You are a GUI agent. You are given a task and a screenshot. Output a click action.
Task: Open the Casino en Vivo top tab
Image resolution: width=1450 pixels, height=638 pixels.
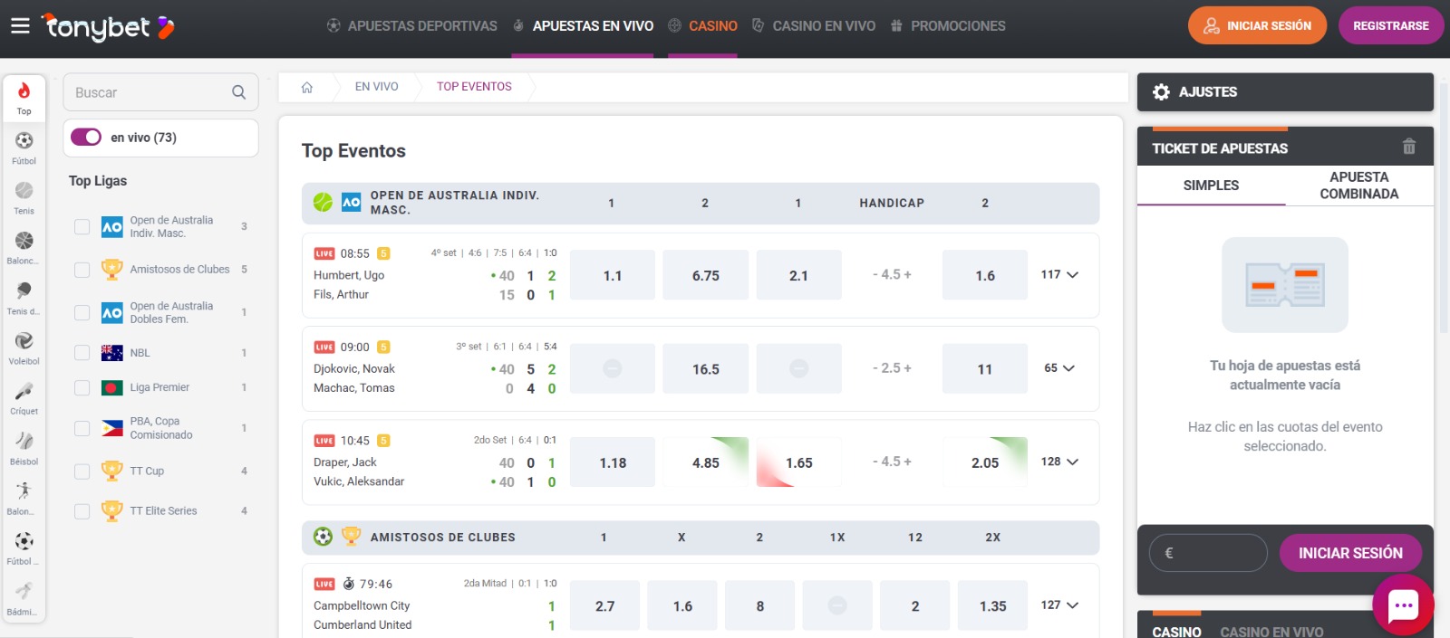pos(814,26)
